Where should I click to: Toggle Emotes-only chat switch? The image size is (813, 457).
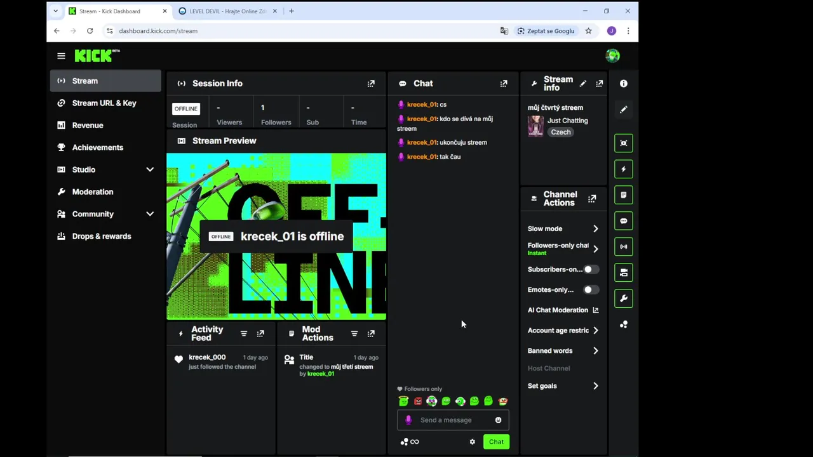[x=591, y=289]
